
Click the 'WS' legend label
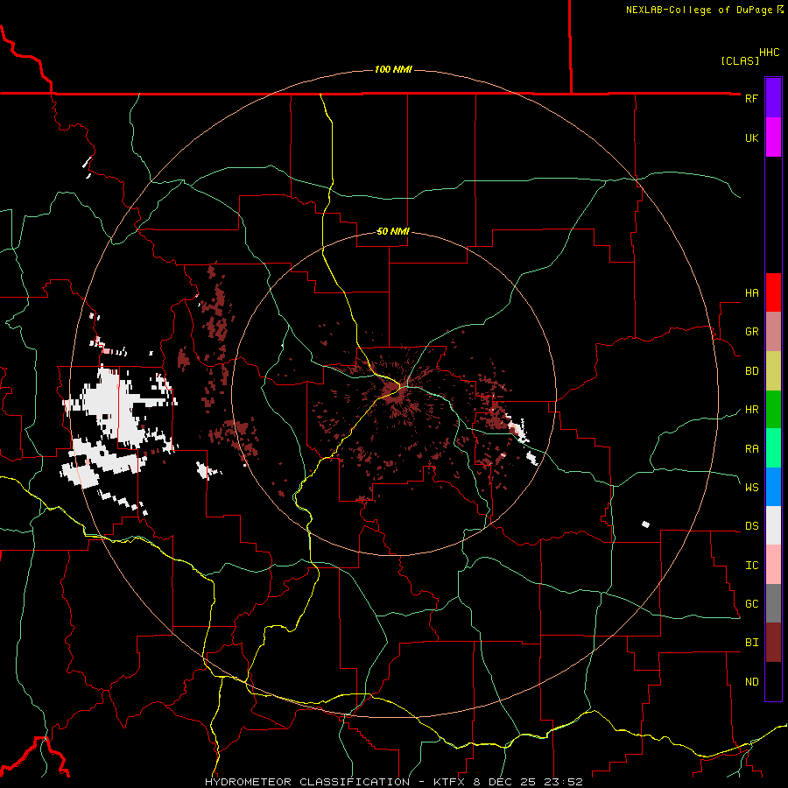751,487
